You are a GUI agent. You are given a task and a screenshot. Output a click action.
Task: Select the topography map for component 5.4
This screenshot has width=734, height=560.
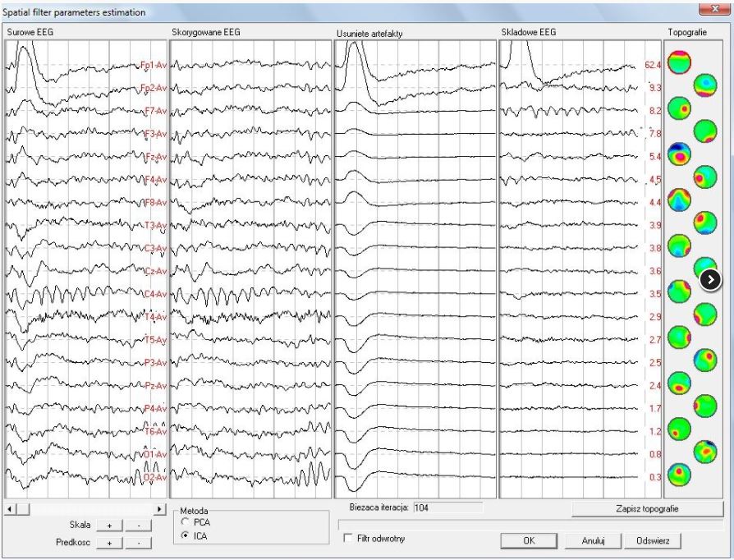click(679, 154)
